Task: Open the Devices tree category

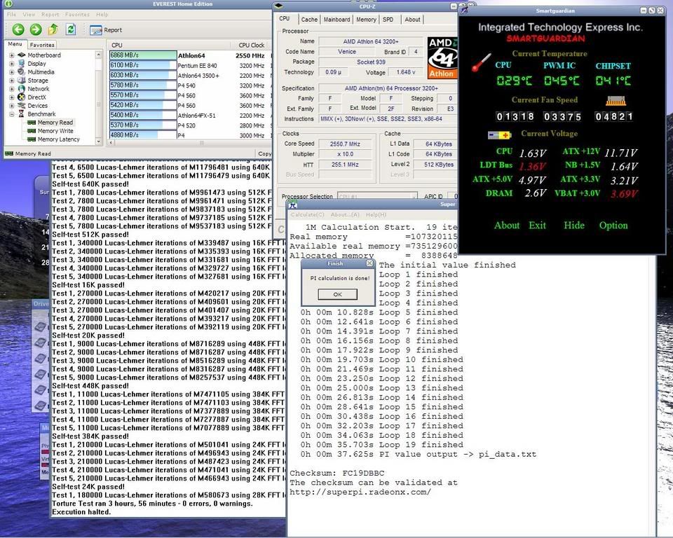Action: coord(37,106)
